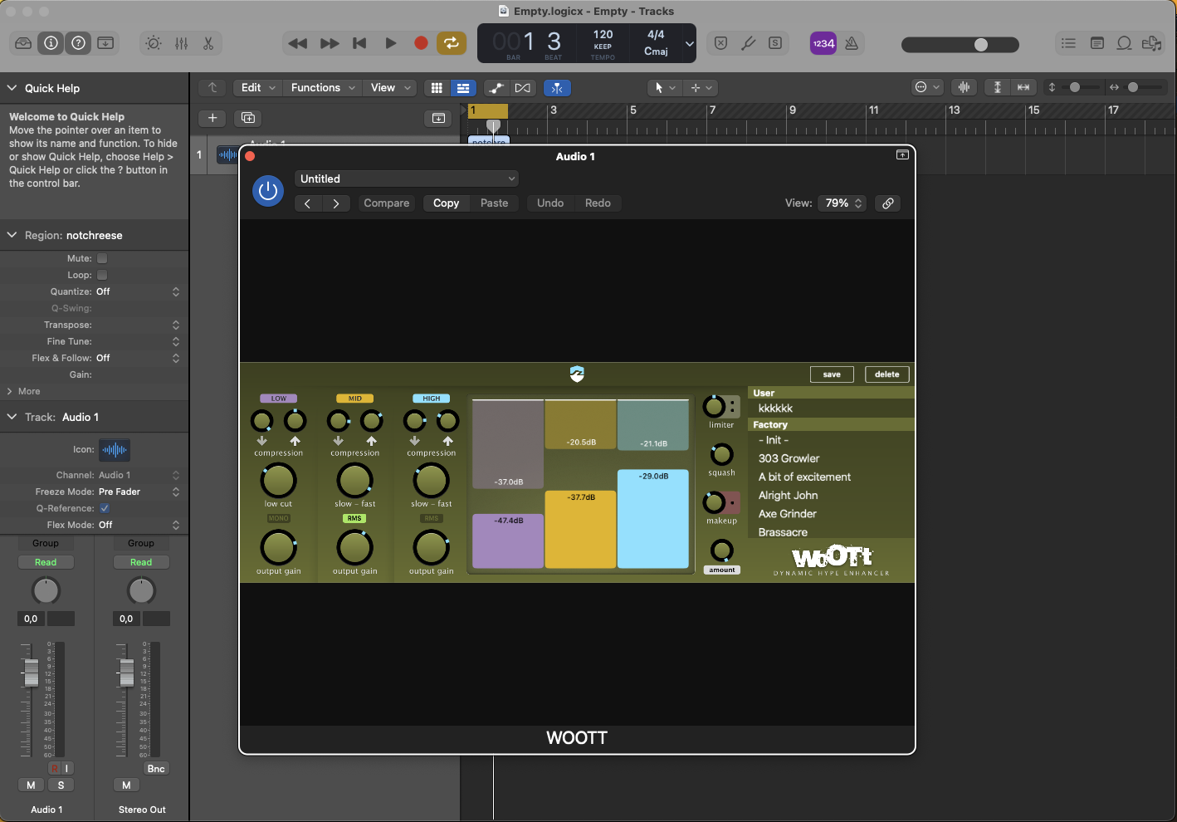Viewport: 1177px width, 822px height.
Task: Click the Undo button in plugin header
Action: tap(550, 203)
